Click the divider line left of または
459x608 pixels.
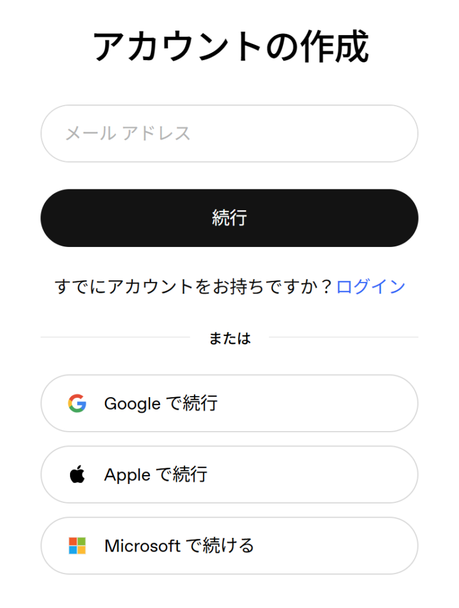(x=114, y=337)
